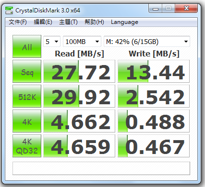The image size is (205, 187).
Task: Click the empty comment text field at bottom
Action: [x=101, y=168]
